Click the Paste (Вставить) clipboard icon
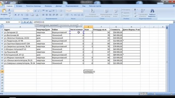This screenshot has height=98, width=175. point(4,11)
